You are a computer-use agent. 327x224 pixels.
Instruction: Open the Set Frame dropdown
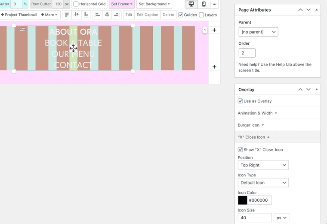click(x=122, y=4)
